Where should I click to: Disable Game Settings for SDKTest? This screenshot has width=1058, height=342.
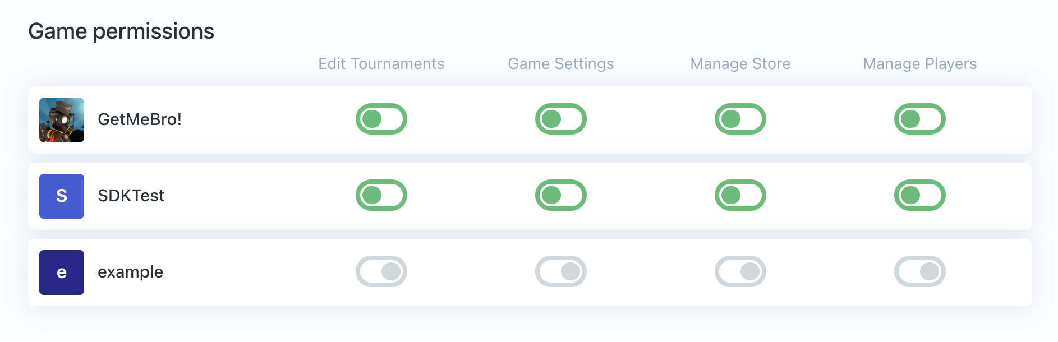561,196
